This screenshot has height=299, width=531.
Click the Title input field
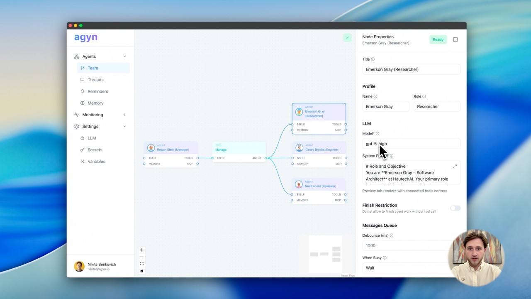click(x=412, y=69)
